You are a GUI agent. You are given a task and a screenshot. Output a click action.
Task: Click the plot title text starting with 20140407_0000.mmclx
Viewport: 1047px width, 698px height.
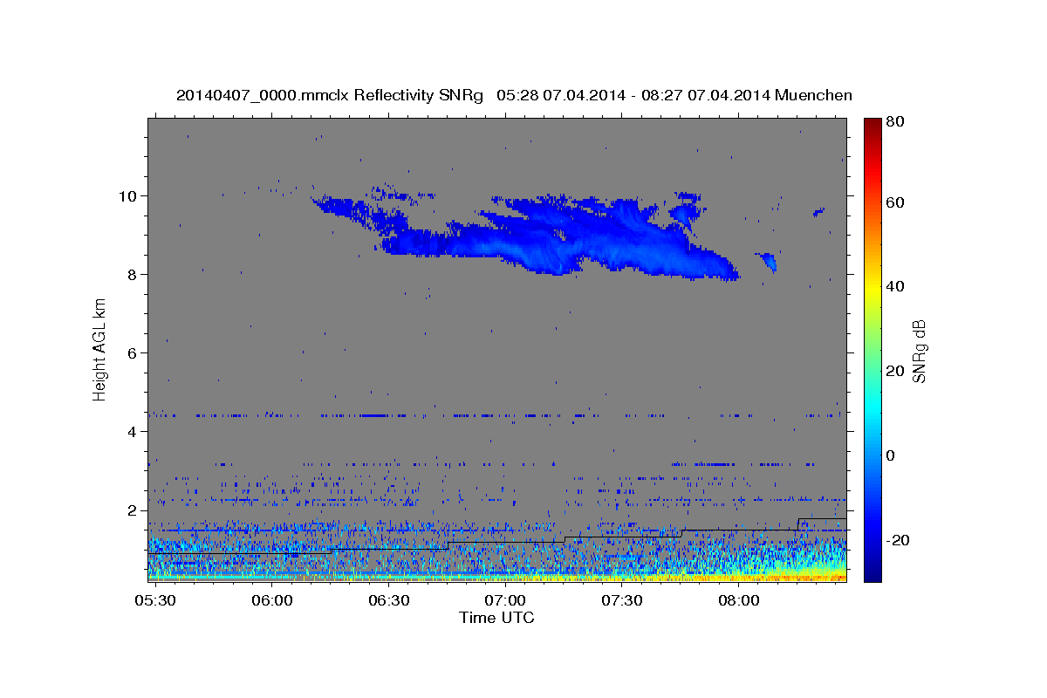coord(514,95)
